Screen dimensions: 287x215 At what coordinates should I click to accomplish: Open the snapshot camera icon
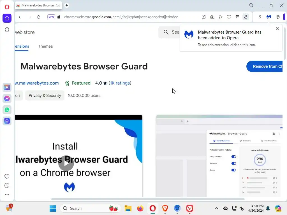click(212, 17)
